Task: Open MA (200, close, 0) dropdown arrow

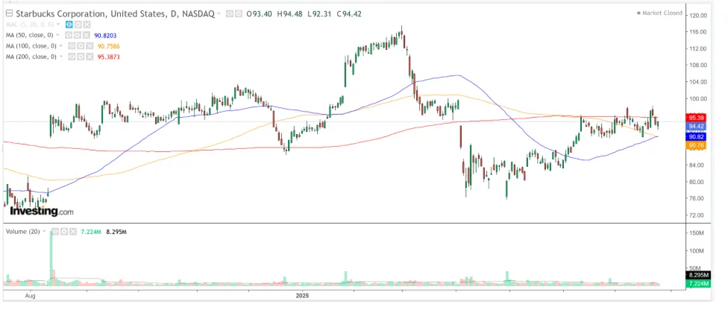Action: (61, 57)
